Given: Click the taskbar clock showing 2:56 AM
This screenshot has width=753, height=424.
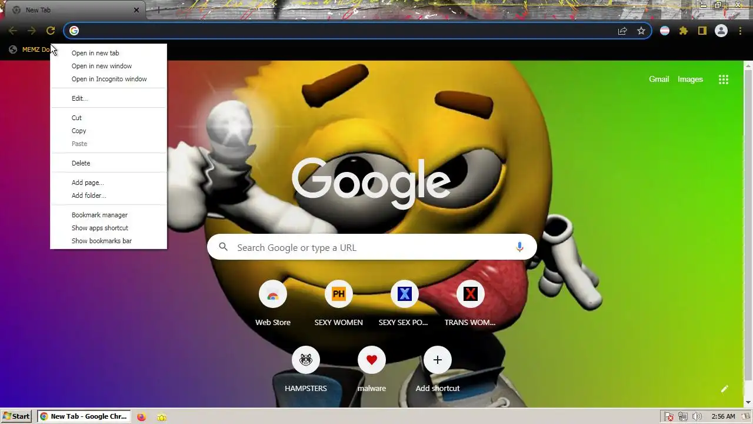Looking at the screenshot, I should tap(723, 416).
